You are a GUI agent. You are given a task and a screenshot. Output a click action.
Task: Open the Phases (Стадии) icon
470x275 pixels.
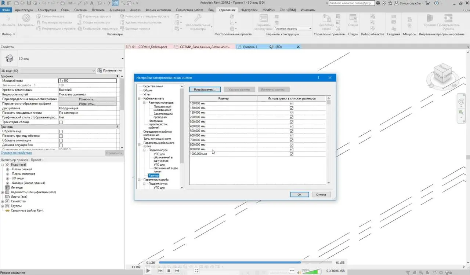pyautogui.click(x=353, y=18)
